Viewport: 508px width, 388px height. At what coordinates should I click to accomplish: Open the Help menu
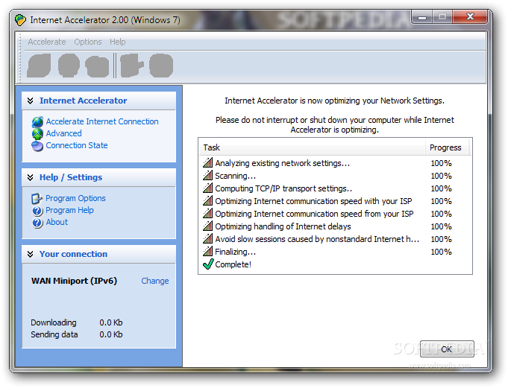pyautogui.click(x=117, y=42)
